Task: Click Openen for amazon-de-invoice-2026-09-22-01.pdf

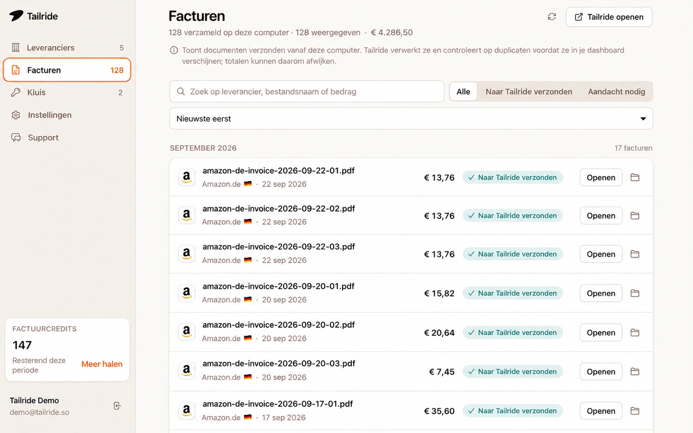Action: coord(601,178)
